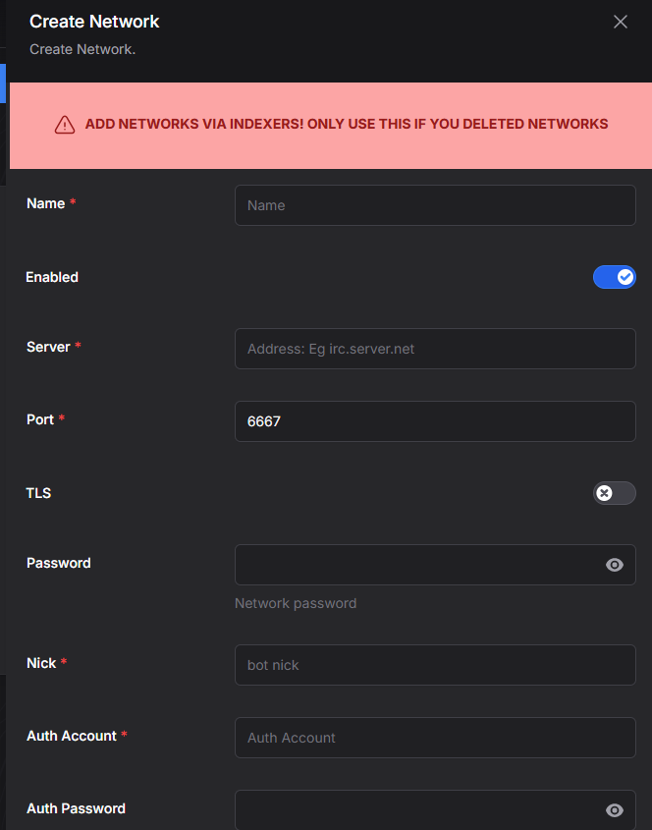This screenshot has height=830, width=652.
Task: Focus the Auth Password field
Action: (x=418, y=810)
